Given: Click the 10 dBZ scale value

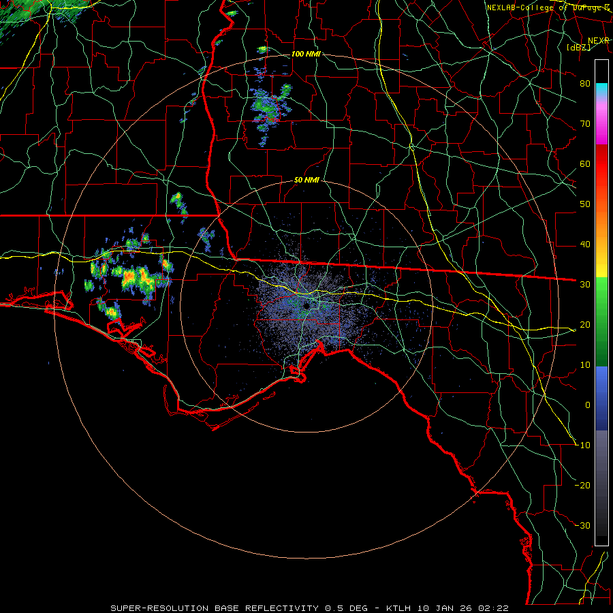Looking at the screenshot, I should [x=585, y=365].
